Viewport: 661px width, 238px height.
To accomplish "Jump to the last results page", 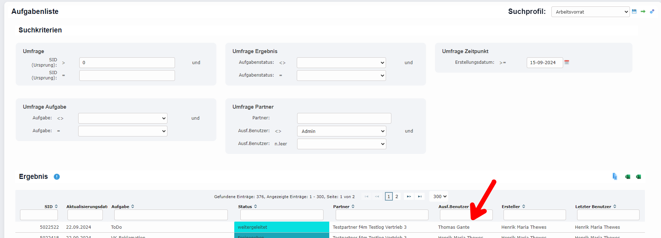I will coord(420,197).
